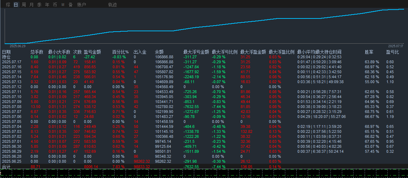Click the 出入金 column header
Screen dimensions: 408x178
(140, 52)
